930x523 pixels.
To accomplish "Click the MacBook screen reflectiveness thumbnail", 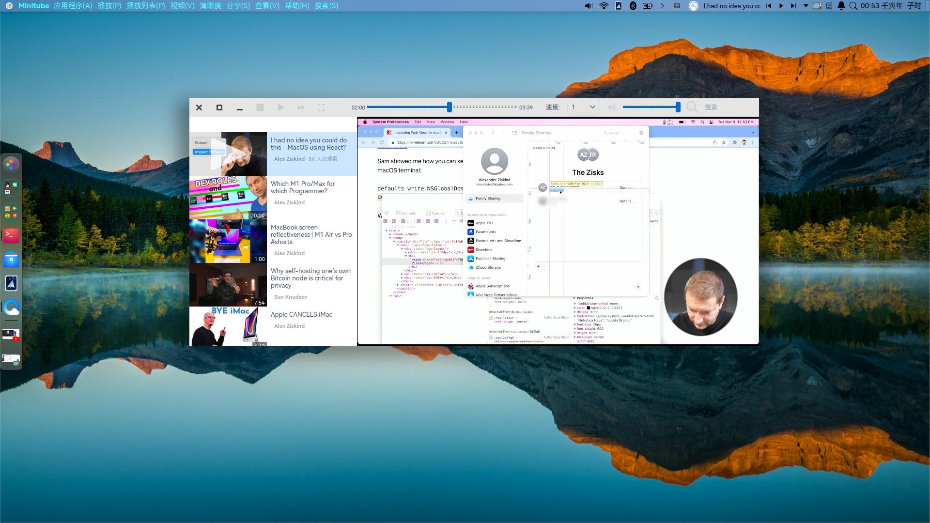I will click(228, 241).
